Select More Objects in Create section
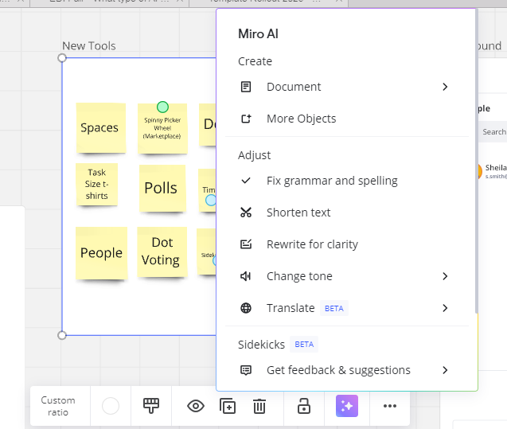507x429 pixels. [301, 119]
